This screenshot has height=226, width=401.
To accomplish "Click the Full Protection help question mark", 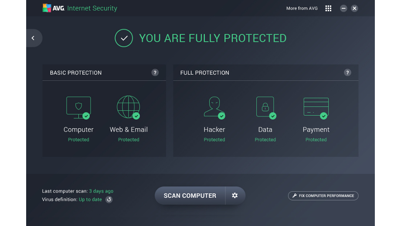I will click(x=347, y=73).
